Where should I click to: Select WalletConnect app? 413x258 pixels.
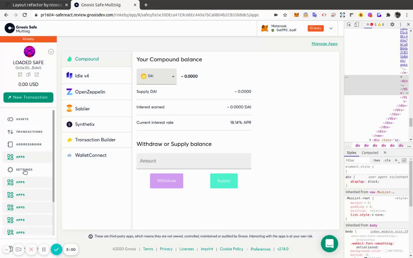coord(97,155)
